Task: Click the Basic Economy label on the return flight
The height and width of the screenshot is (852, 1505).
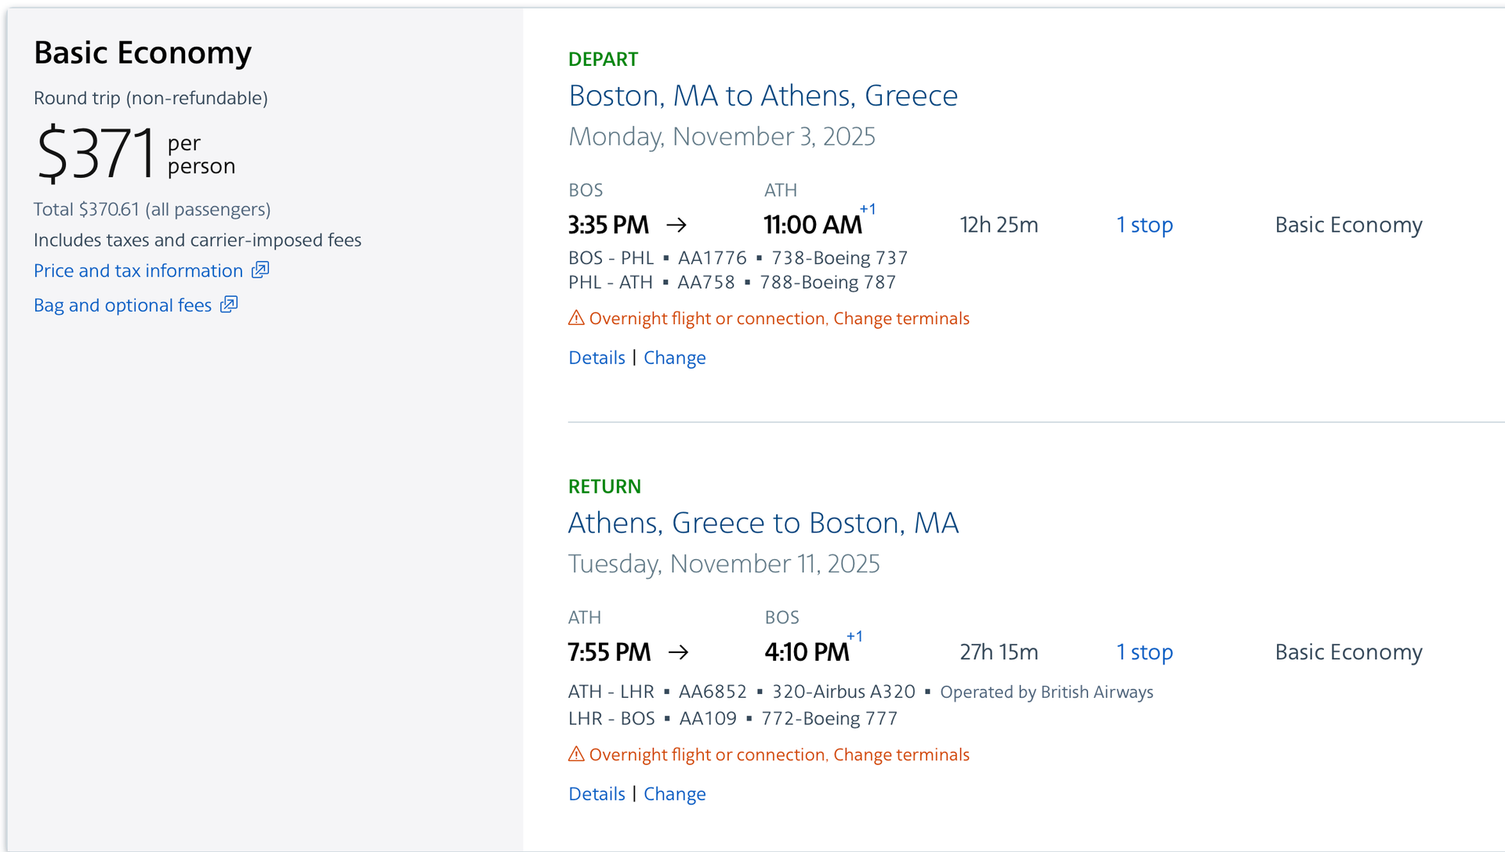Action: (1347, 652)
